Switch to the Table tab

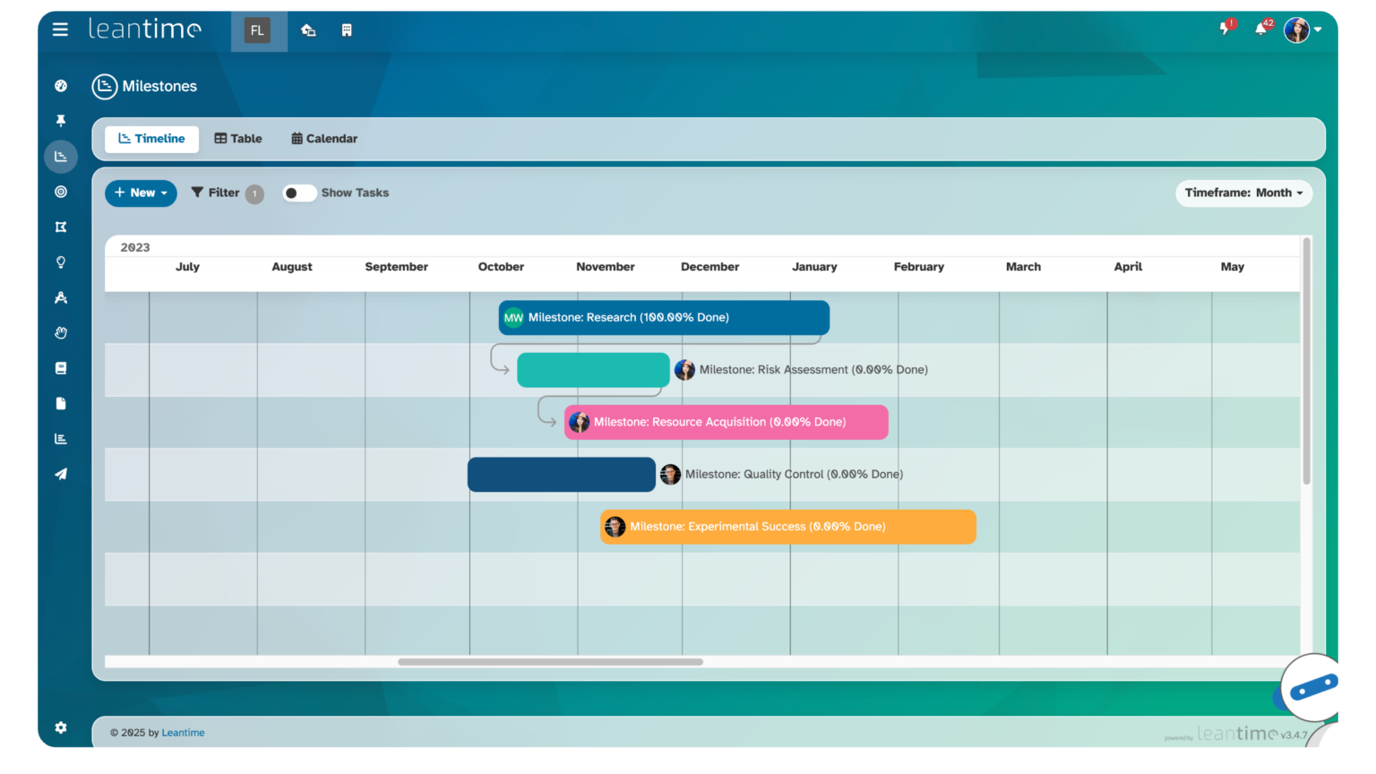click(237, 138)
